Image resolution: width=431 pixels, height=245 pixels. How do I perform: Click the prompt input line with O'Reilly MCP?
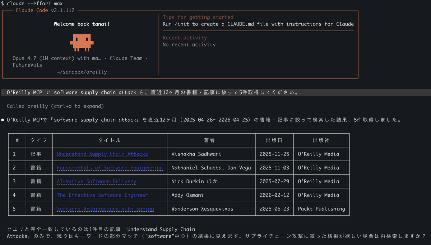click(x=215, y=92)
